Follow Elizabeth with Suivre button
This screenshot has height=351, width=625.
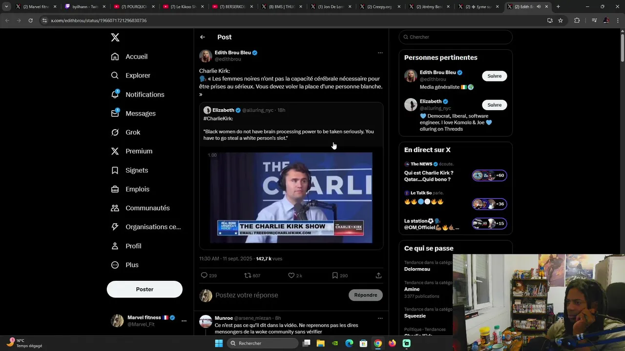495,105
